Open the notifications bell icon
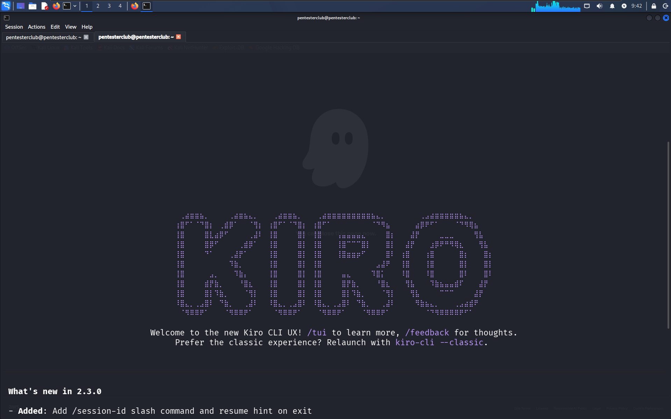 (612, 6)
